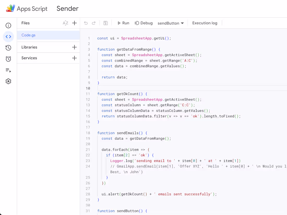Screen dimensions: 287x215
Task: Open the project Overview panel
Action: [8, 25]
